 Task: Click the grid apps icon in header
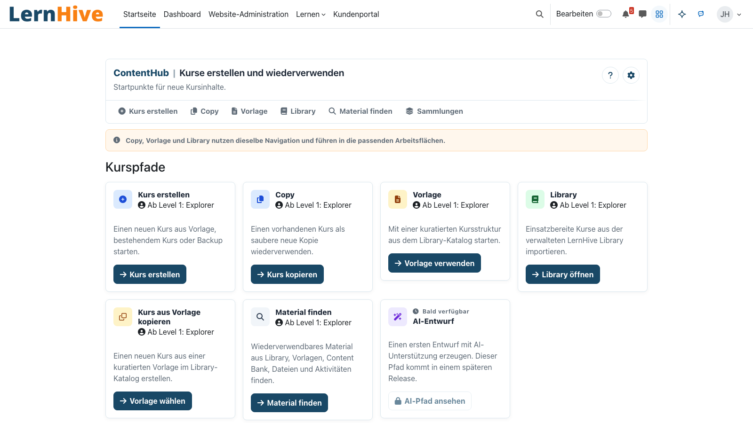click(659, 14)
